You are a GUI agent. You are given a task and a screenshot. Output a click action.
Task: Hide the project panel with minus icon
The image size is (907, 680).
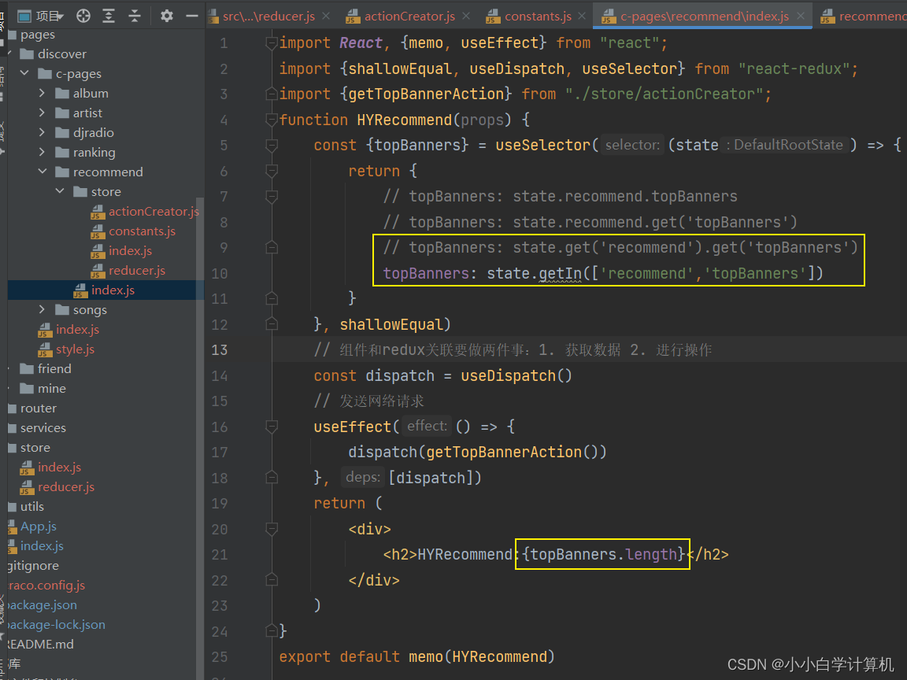[x=192, y=17]
